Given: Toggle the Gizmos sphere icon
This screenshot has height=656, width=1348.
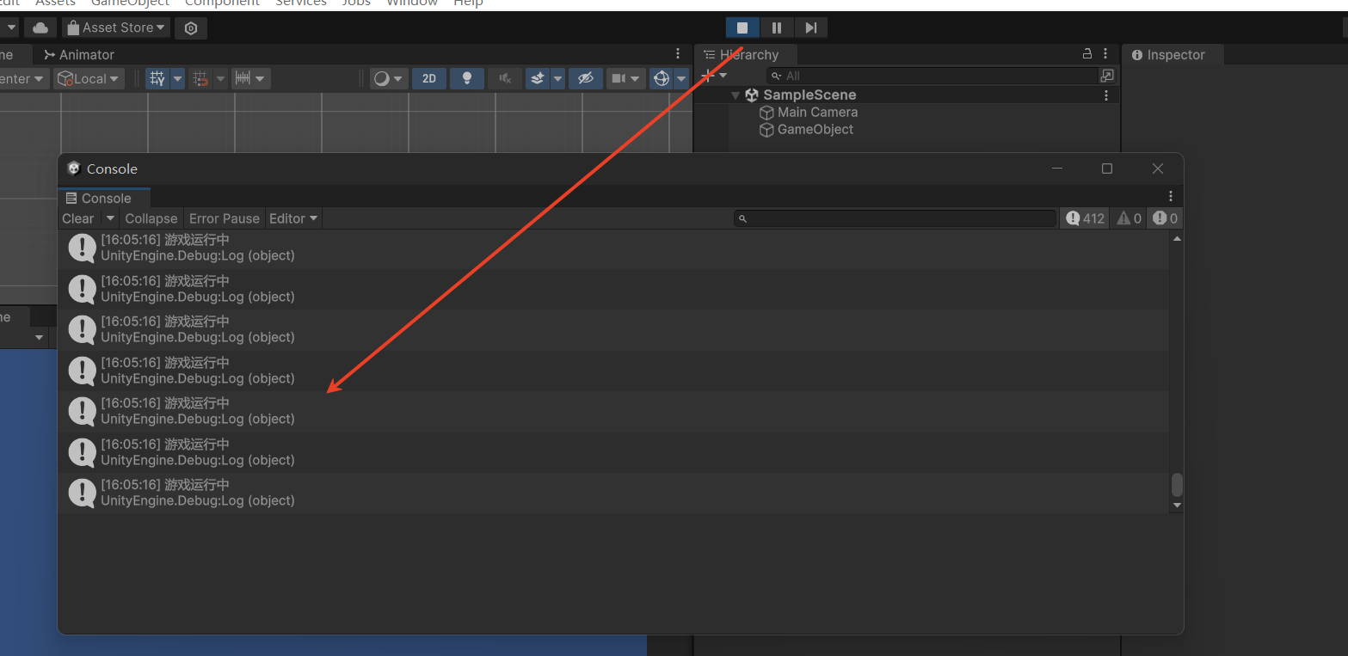Looking at the screenshot, I should coord(662,78).
